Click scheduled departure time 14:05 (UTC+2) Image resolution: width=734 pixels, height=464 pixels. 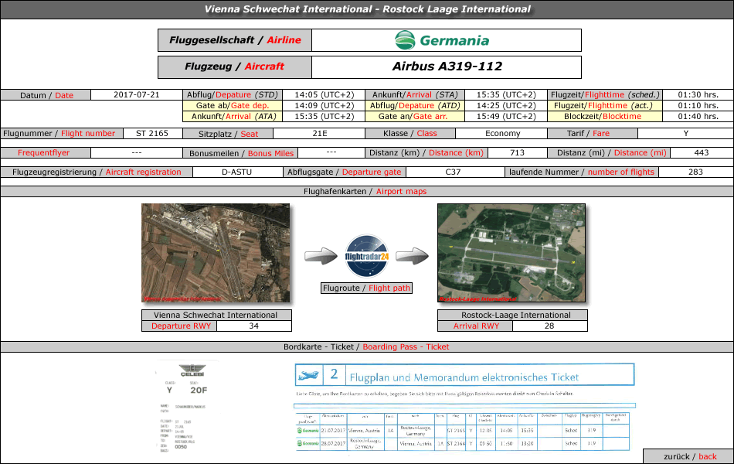coord(325,94)
